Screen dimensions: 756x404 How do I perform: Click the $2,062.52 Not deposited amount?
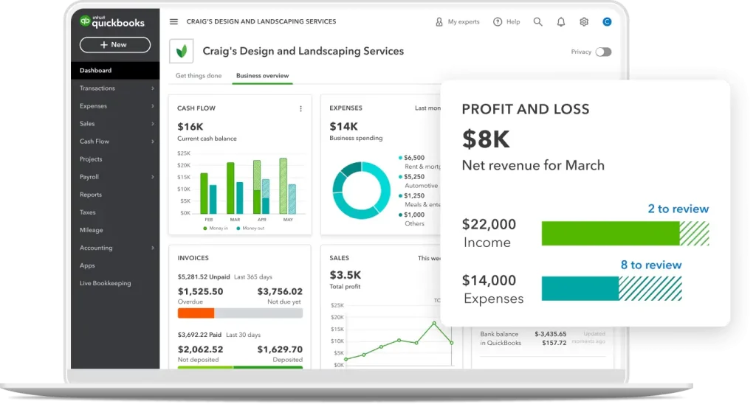tap(201, 349)
